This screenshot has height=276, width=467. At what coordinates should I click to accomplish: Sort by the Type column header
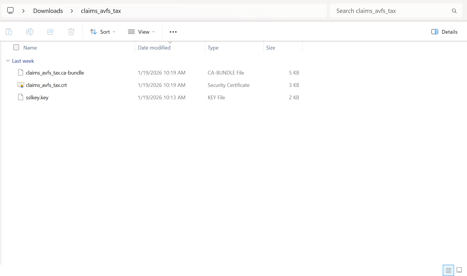pos(213,48)
